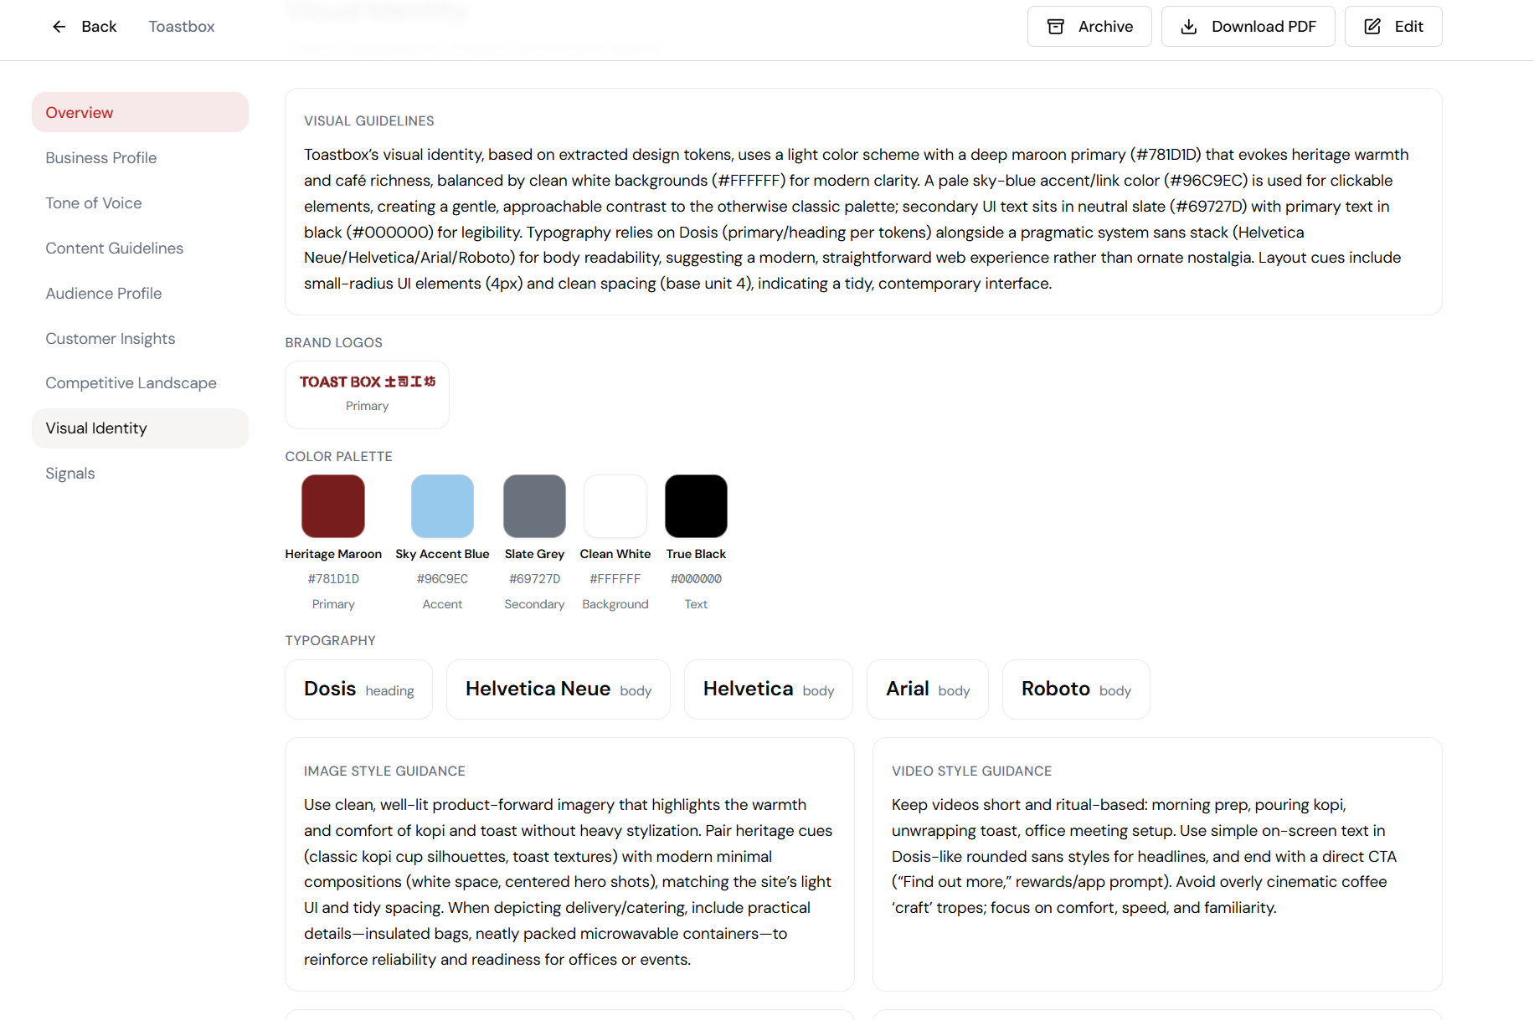Click the back arrow icon
This screenshot has width=1534, height=1020.
(x=59, y=26)
